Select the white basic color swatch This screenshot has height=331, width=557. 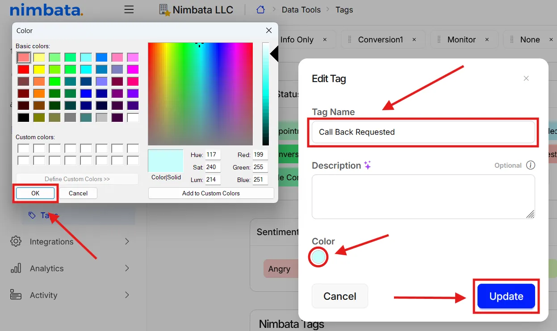133,117
